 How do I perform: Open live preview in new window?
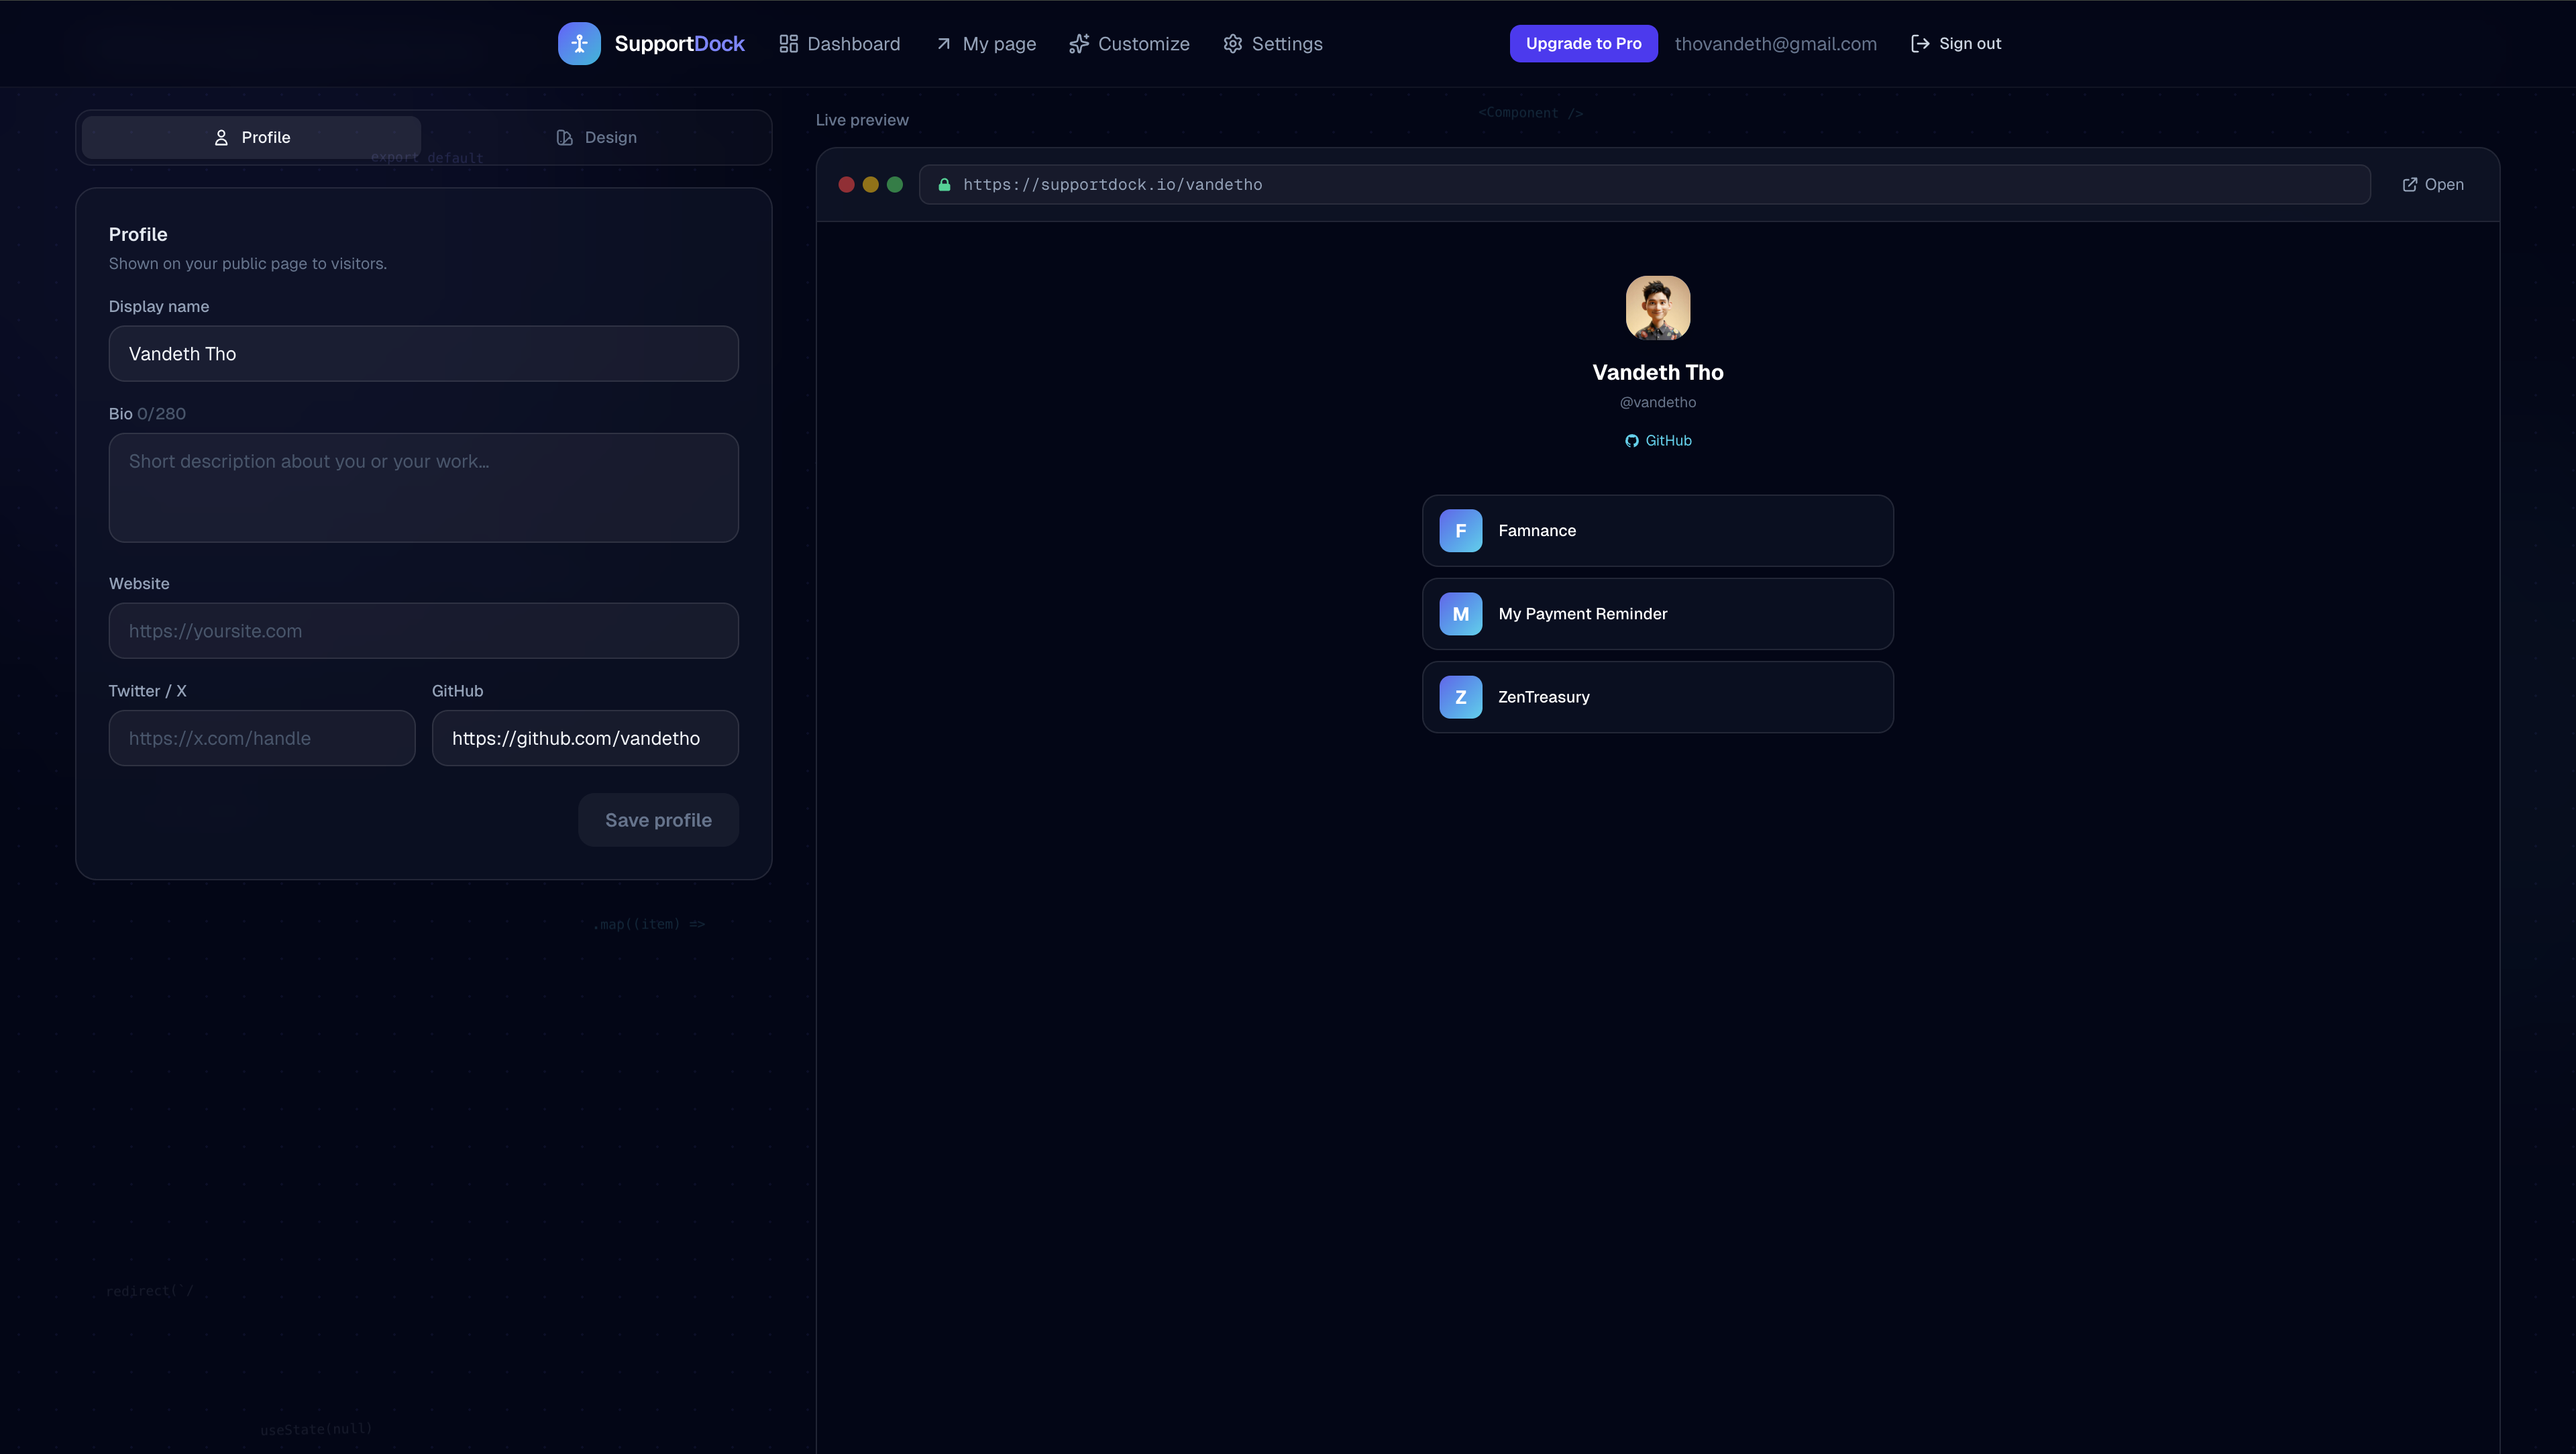pos(2432,184)
